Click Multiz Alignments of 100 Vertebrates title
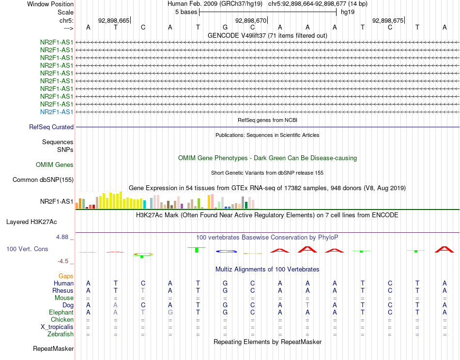This screenshot has height=360, width=460. [267, 269]
